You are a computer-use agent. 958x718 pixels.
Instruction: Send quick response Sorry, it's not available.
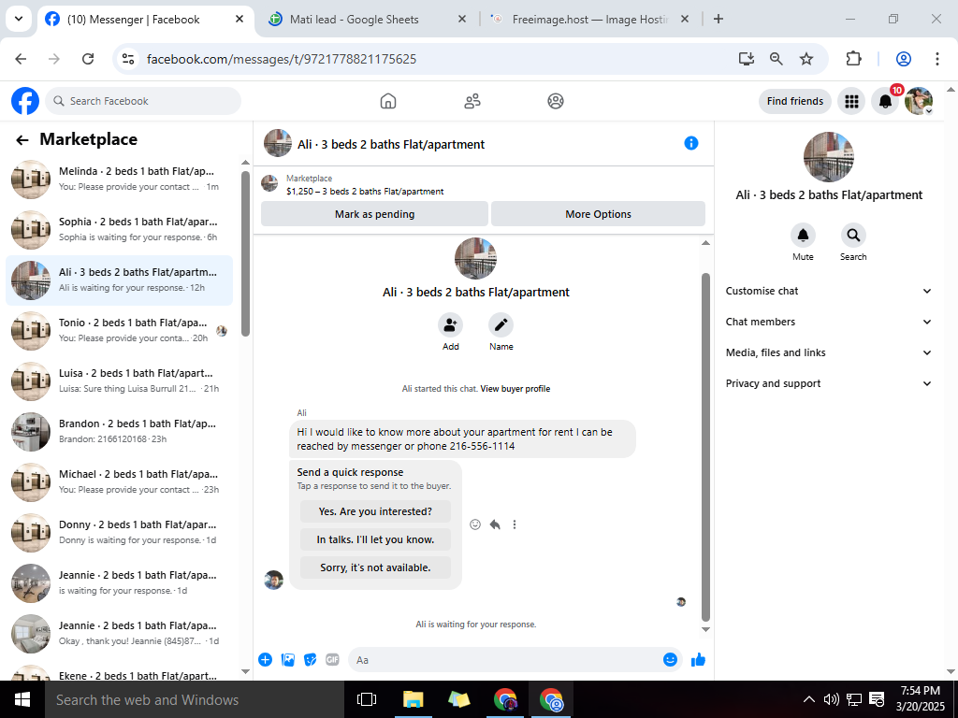pos(375,567)
